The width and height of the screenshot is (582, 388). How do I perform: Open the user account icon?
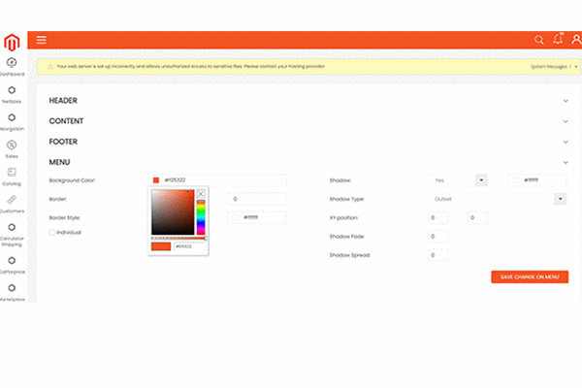pyautogui.click(x=572, y=40)
